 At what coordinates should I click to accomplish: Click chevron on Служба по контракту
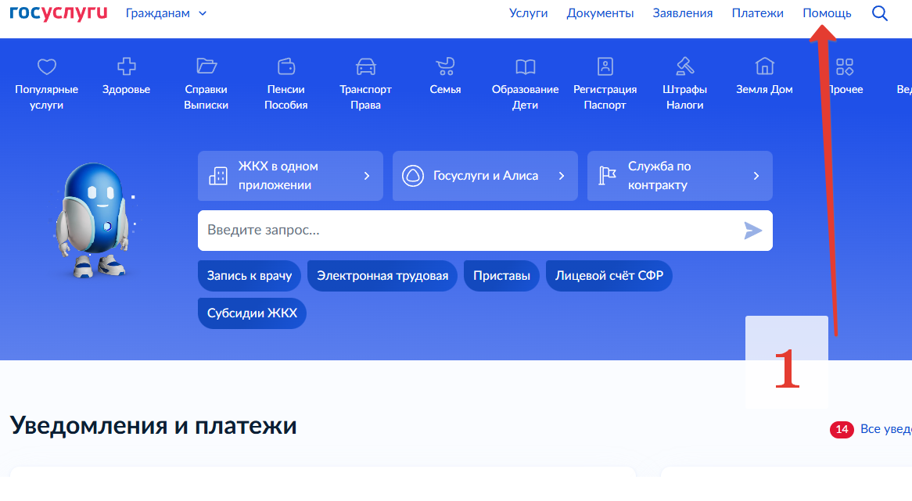[x=756, y=176]
